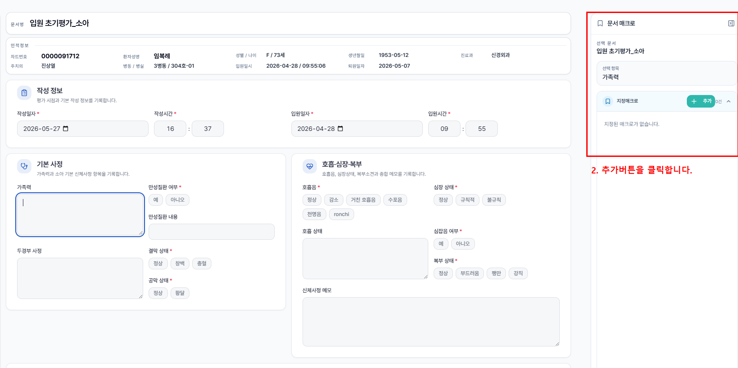This screenshot has width=738, height=368.
Task: Select 예 for 심잡음 여부
Action: [x=441, y=244]
